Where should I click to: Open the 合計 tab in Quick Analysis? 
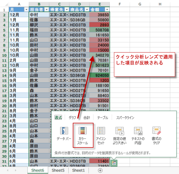pos(87,118)
